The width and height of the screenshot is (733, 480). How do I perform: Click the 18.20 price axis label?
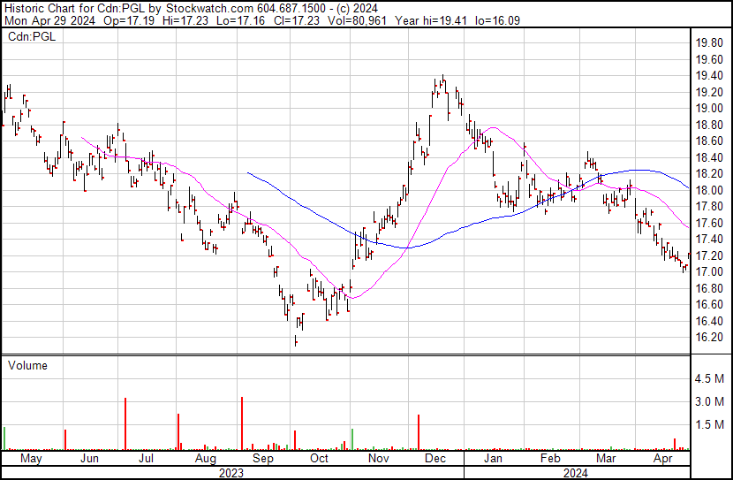pyautogui.click(x=709, y=174)
